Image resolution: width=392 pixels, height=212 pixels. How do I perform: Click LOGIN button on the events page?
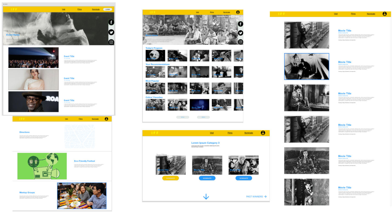pyautogui.click(x=107, y=9)
